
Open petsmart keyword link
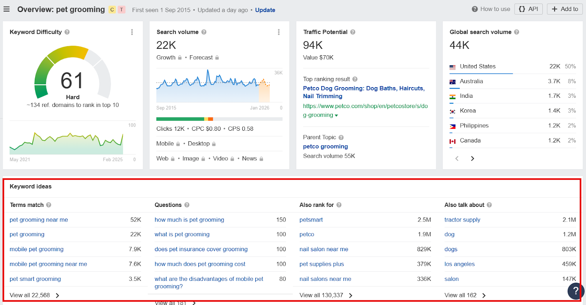pos(311,220)
